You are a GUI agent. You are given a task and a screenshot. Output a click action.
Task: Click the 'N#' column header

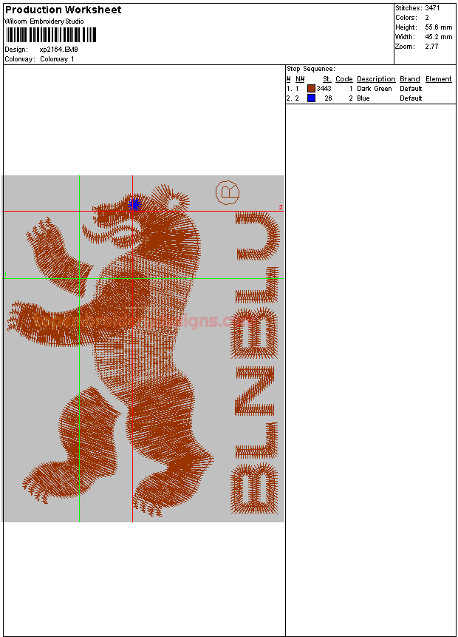[x=300, y=79]
